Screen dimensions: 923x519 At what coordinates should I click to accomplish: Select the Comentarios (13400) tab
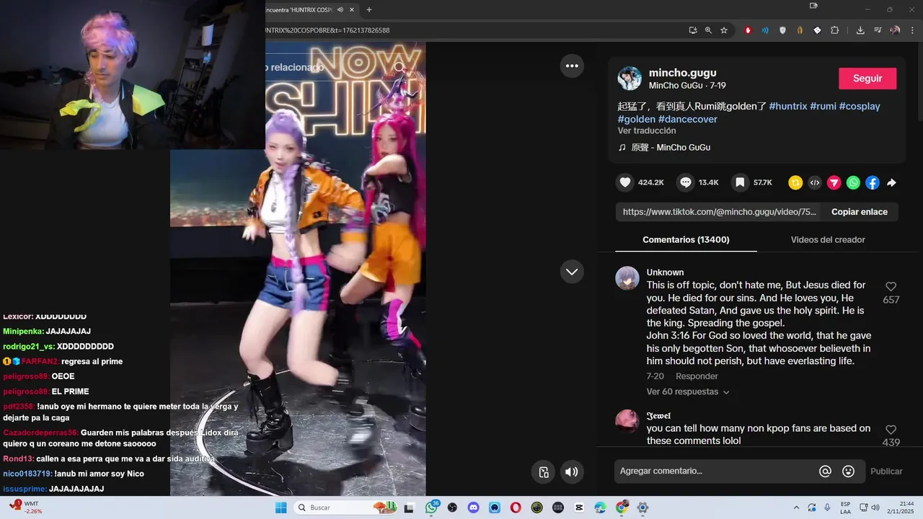point(686,239)
